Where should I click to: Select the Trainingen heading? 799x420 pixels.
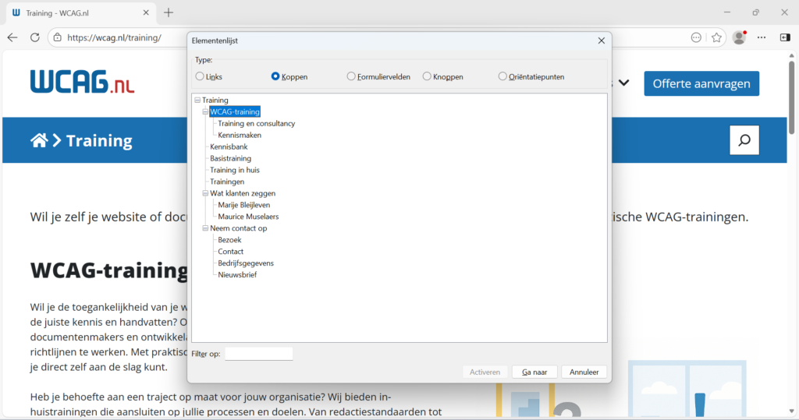[x=227, y=182]
